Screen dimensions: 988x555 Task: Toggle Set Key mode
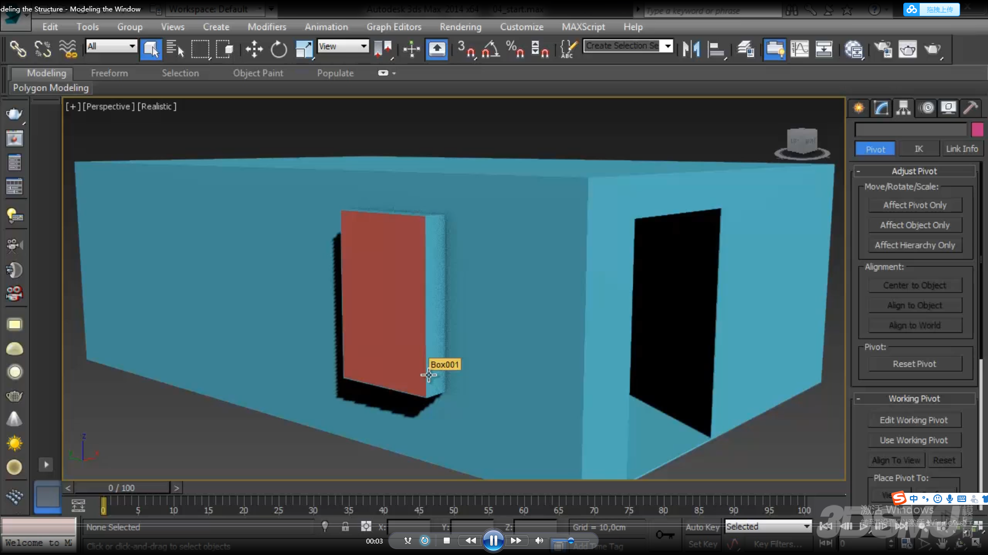point(702,544)
